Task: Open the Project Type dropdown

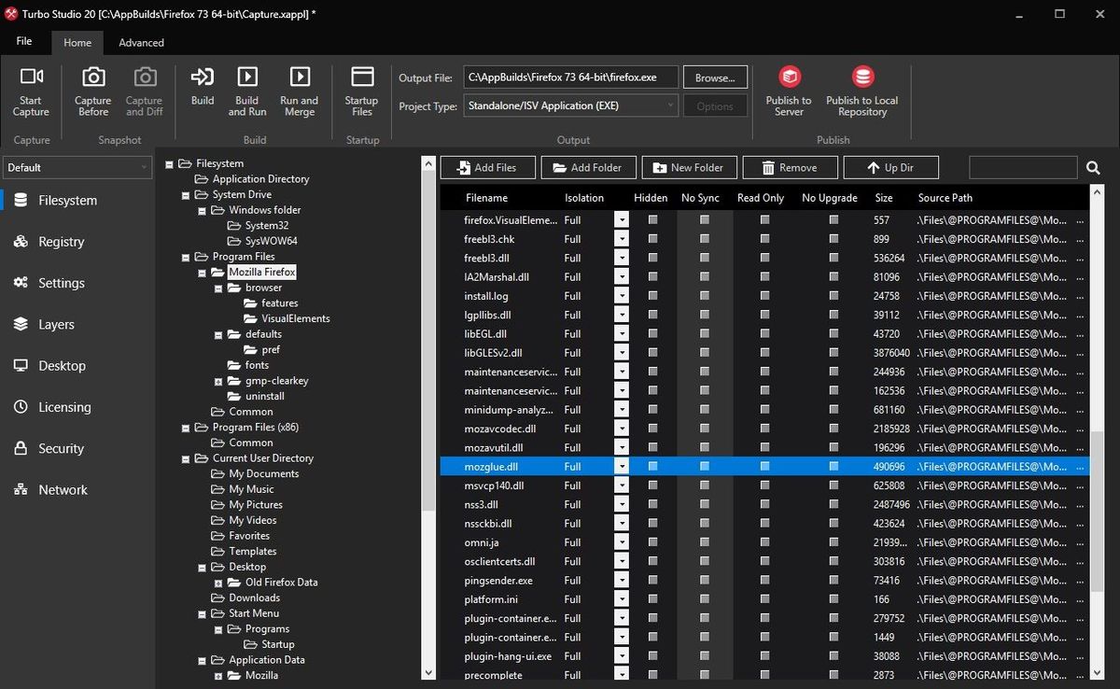Action: [x=668, y=105]
